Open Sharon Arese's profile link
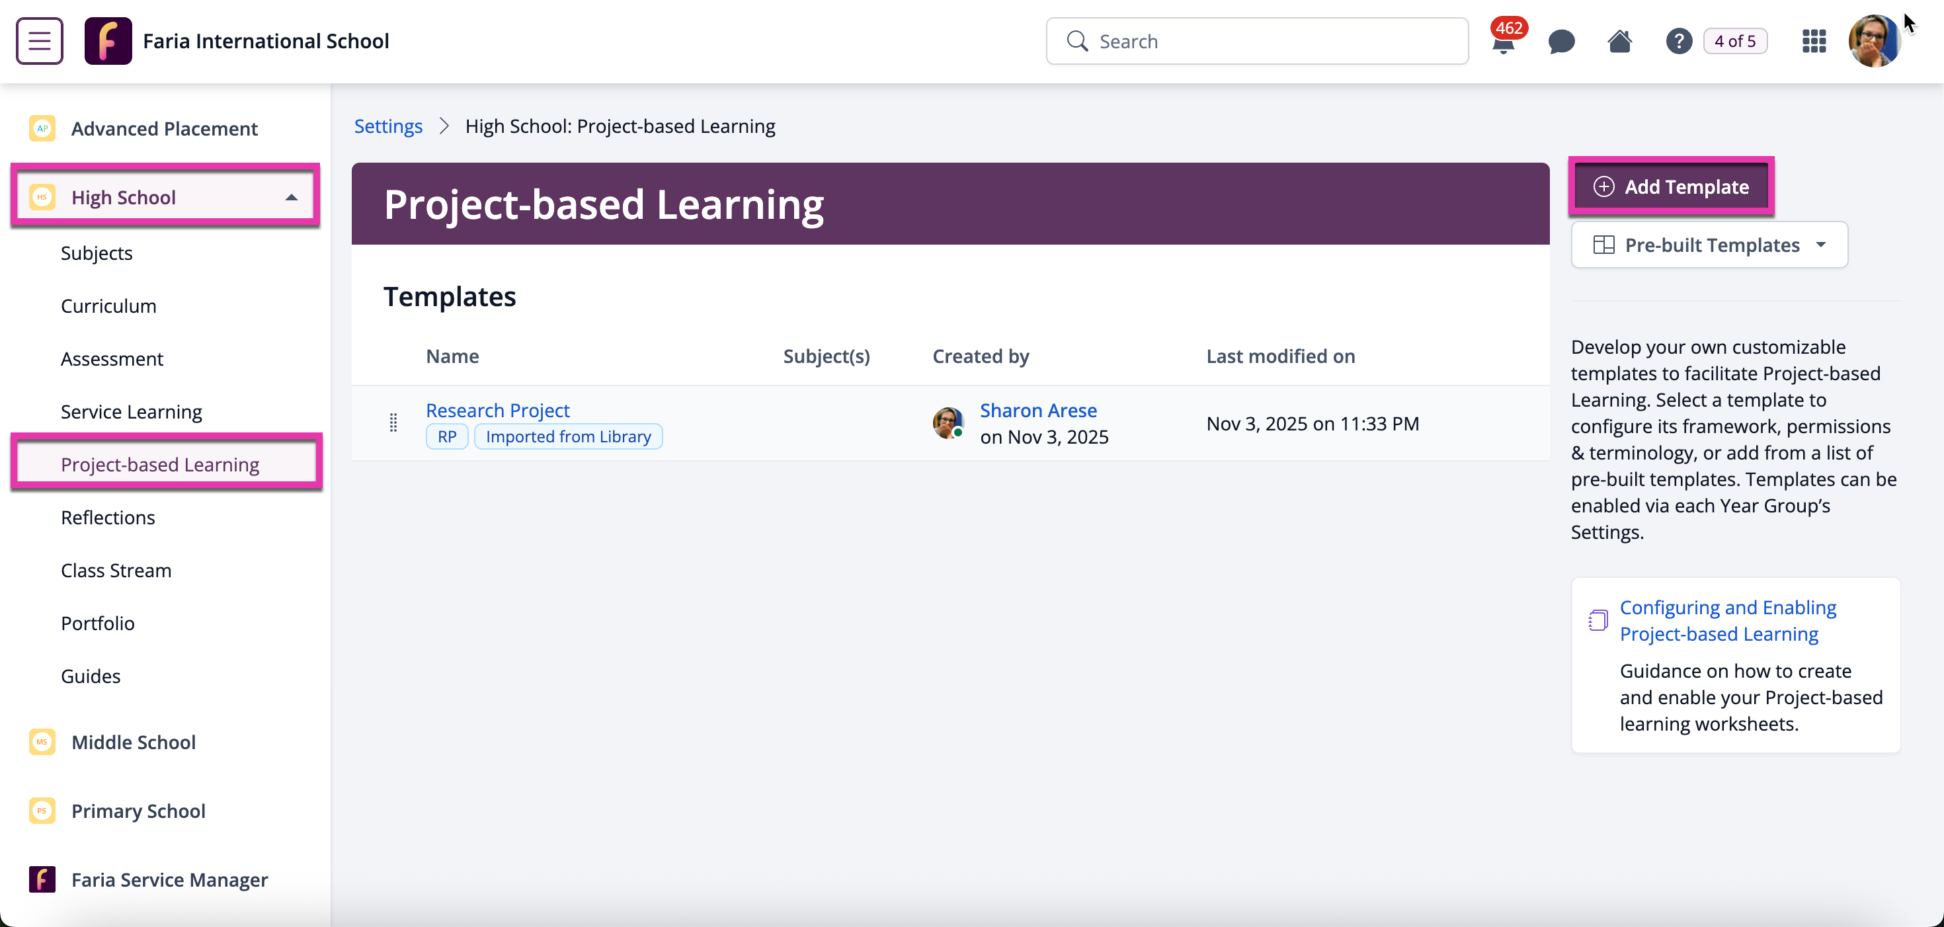Viewport: 1944px width, 927px height. pyautogui.click(x=1037, y=410)
